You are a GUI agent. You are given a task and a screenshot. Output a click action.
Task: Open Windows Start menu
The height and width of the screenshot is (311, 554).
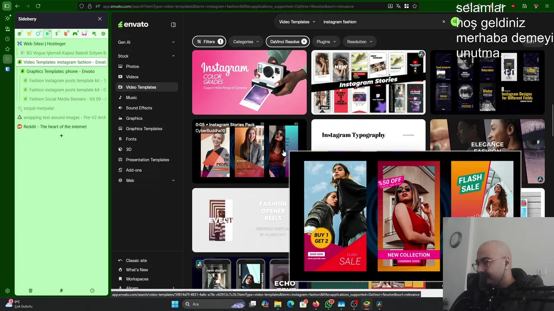point(175,304)
